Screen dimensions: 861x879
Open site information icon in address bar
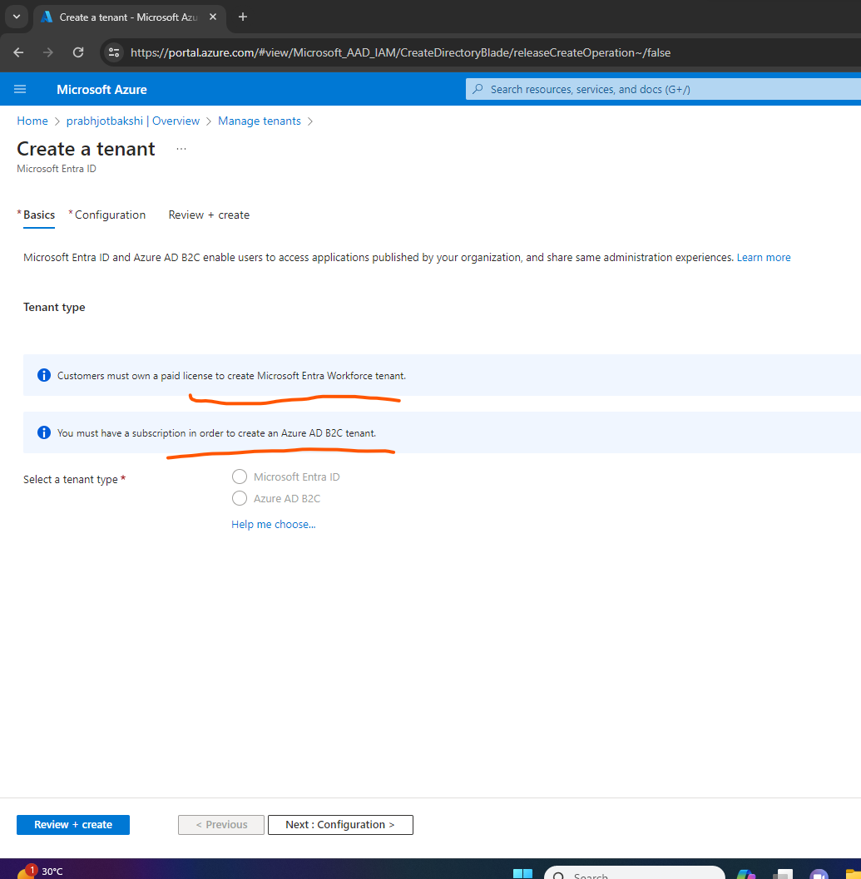coord(114,52)
